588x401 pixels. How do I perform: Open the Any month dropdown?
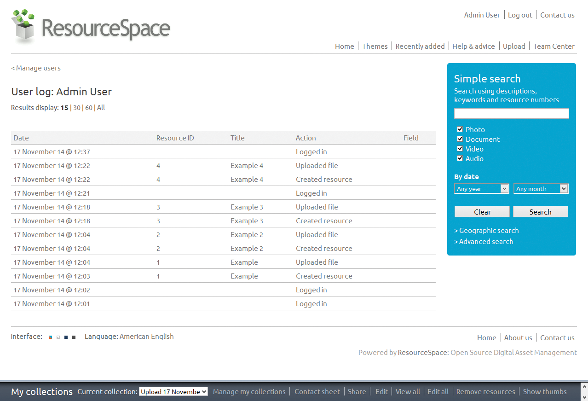[541, 188]
